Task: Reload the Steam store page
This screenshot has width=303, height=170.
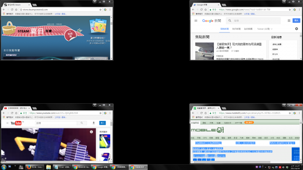Action: pyautogui.click(x=12, y=9)
